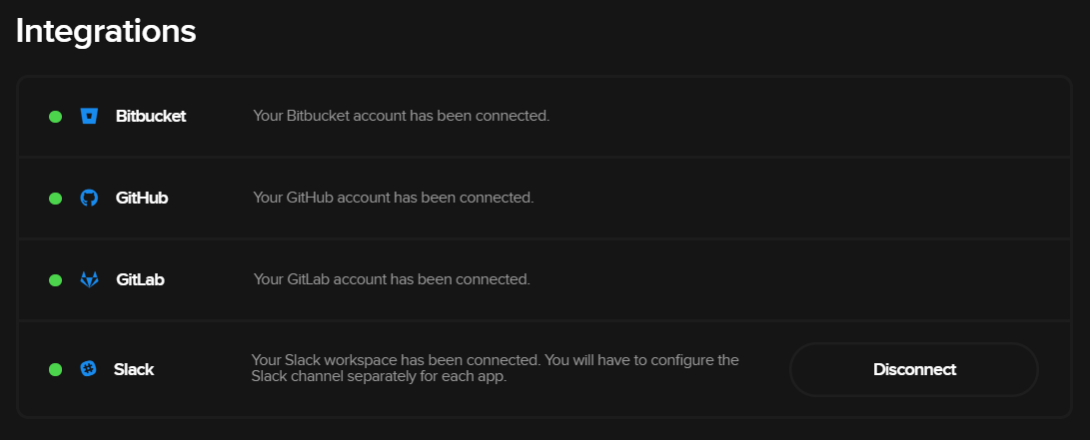The width and height of the screenshot is (1090, 440).
Task: Click the green status dot for Bitbucket
Action: pos(56,117)
